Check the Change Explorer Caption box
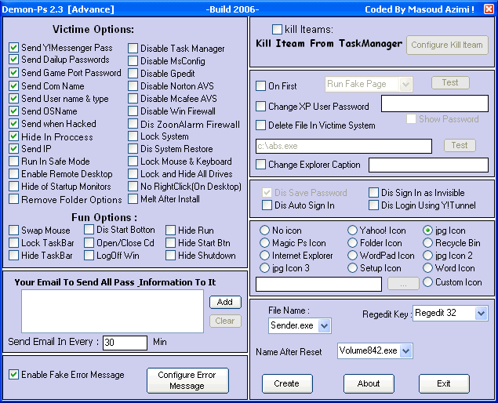This screenshot has height=403, width=498. click(261, 165)
